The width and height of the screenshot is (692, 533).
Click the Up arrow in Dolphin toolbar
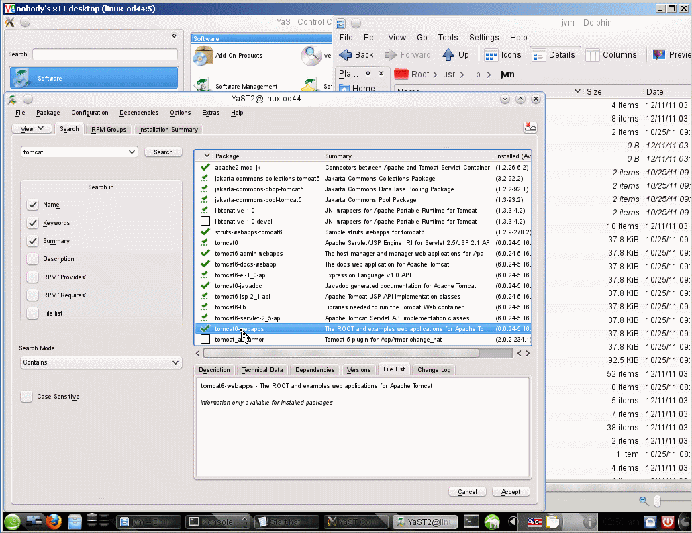(x=448, y=55)
